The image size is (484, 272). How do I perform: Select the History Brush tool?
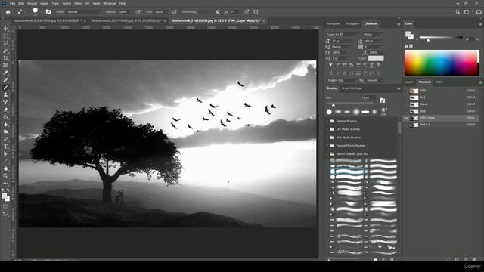point(5,103)
